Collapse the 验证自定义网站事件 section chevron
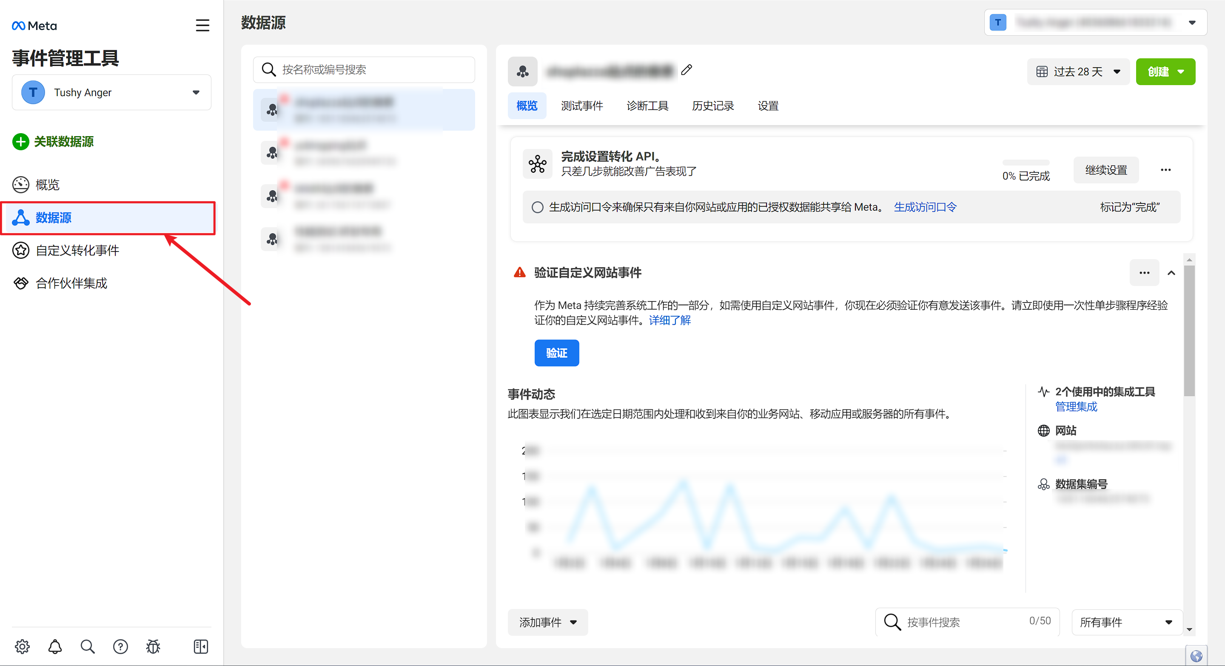 click(x=1171, y=273)
